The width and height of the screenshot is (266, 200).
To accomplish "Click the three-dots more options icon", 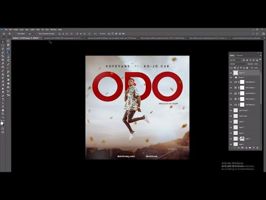I will [95, 34].
